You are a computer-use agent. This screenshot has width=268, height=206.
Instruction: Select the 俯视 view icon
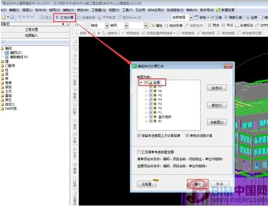[x=197, y=17]
